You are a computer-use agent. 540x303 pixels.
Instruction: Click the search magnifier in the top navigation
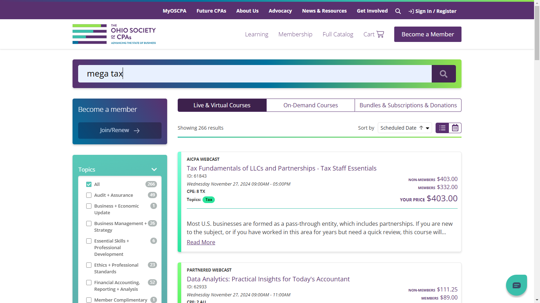tap(398, 11)
